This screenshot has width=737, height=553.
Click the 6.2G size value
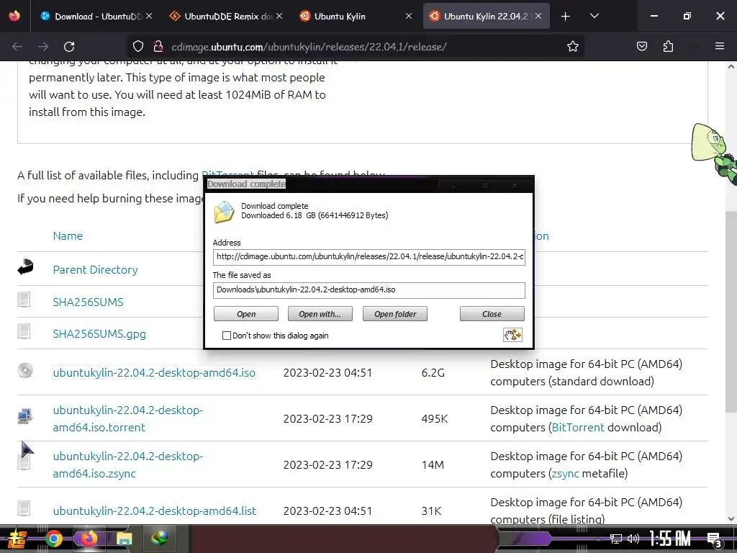tap(433, 372)
